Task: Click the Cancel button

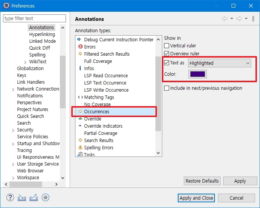Action: [x=236, y=198]
